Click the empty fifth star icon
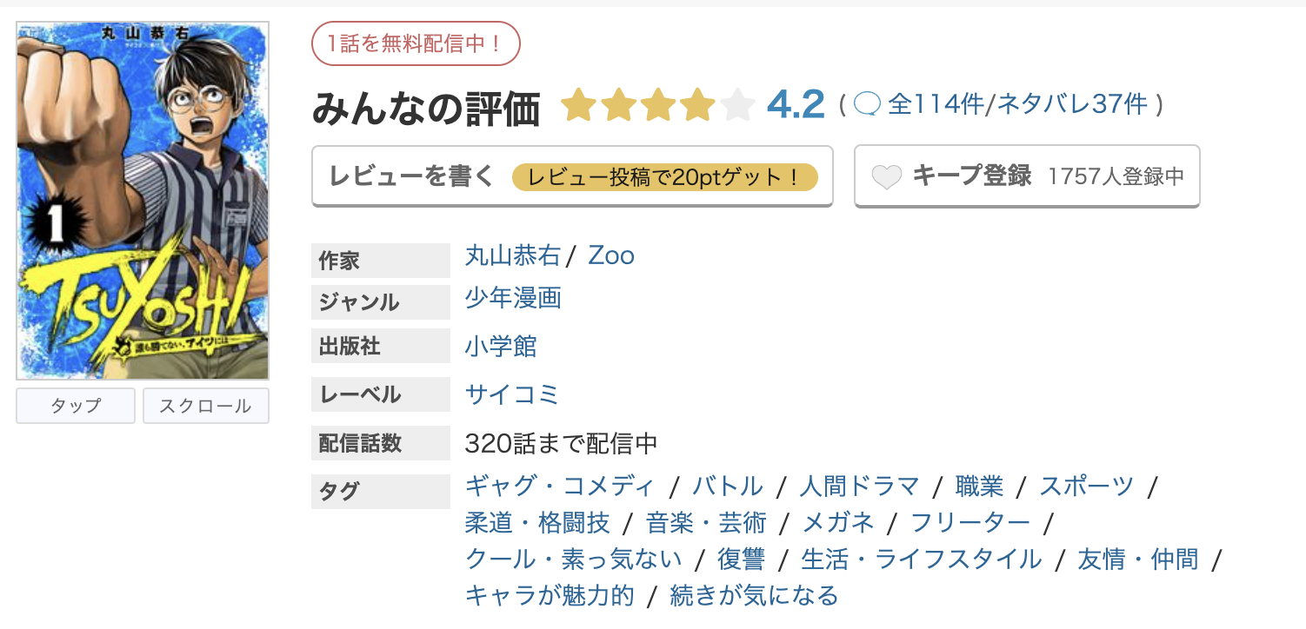 point(737,105)
